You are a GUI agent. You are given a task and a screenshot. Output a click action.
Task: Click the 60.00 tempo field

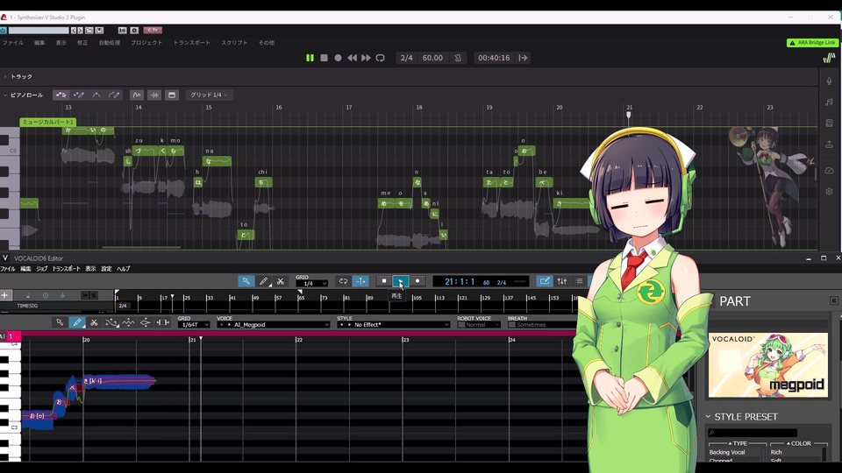click(432, 58)
